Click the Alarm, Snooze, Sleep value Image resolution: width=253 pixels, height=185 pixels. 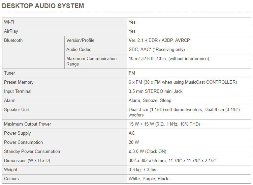[150, 100]
